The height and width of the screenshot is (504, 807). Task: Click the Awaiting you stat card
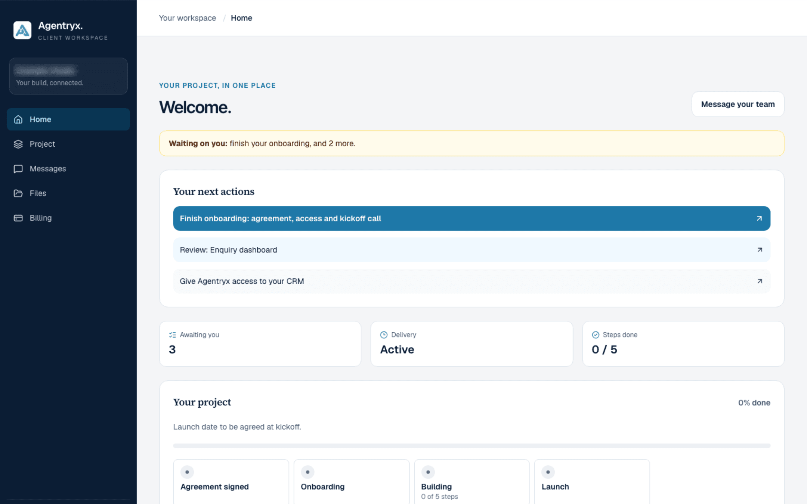[x=260, y=344]
